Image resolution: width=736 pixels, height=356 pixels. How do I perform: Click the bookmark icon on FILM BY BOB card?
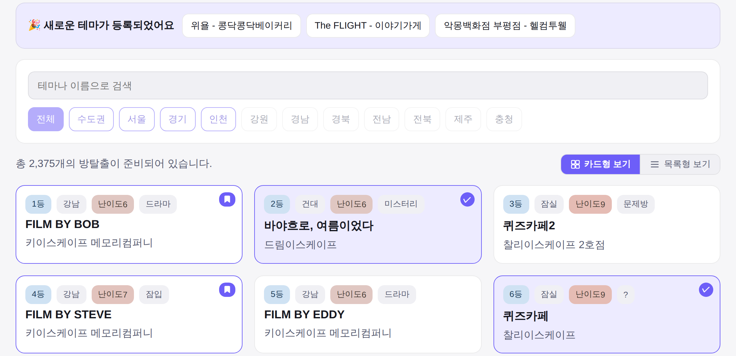pyautogui.click(x=227, y=199)
